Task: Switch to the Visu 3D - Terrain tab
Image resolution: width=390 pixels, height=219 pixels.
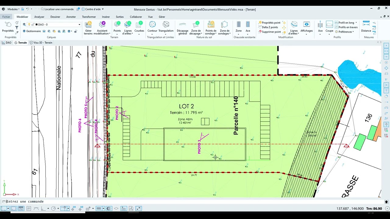Action: point(41,43)
